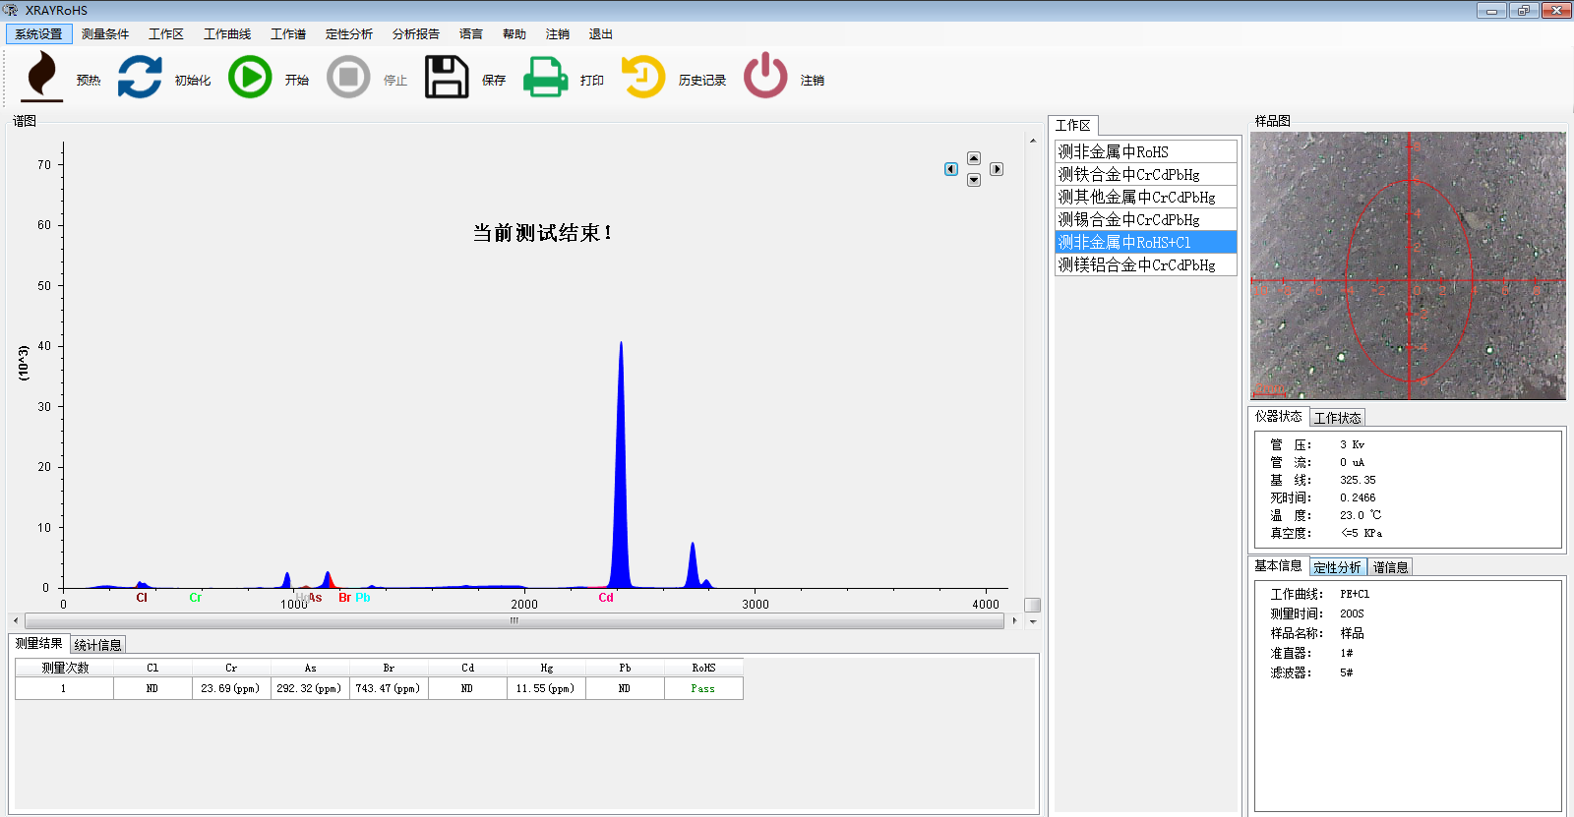The height and width of the screenshot is (817, 1574).
Task: Click the 开始 toolbar label
Action: click(x=297, y=81)
